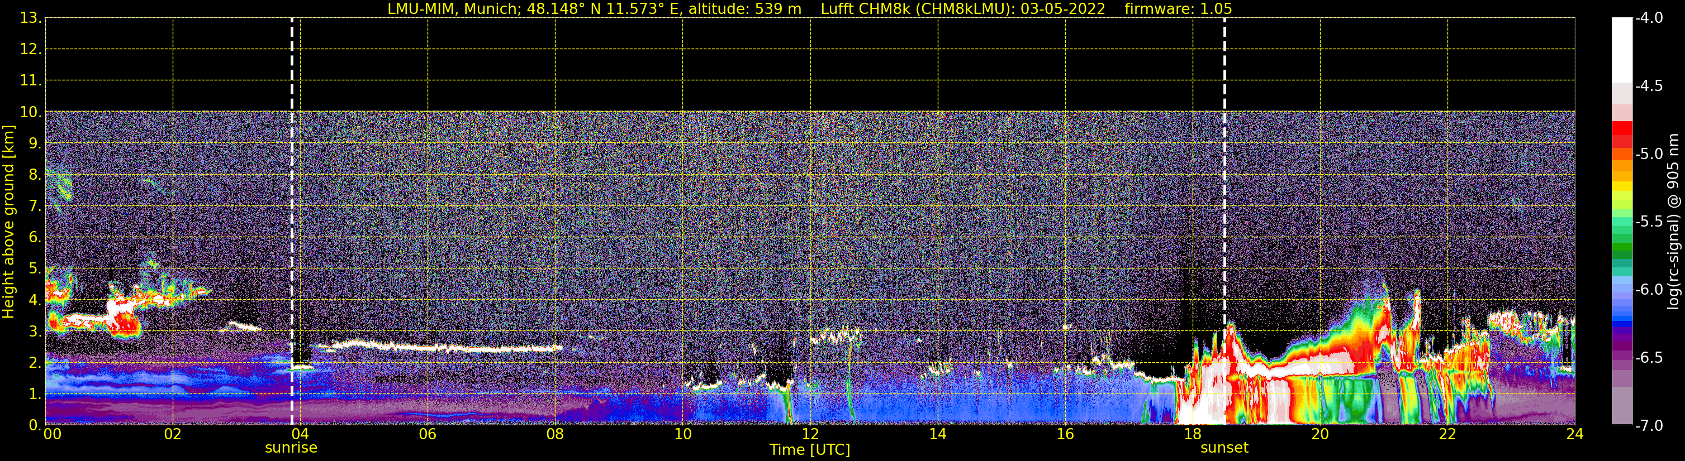Click the "00" tick on the time axis
1685x461 pixels.
(x=53, y=434)
